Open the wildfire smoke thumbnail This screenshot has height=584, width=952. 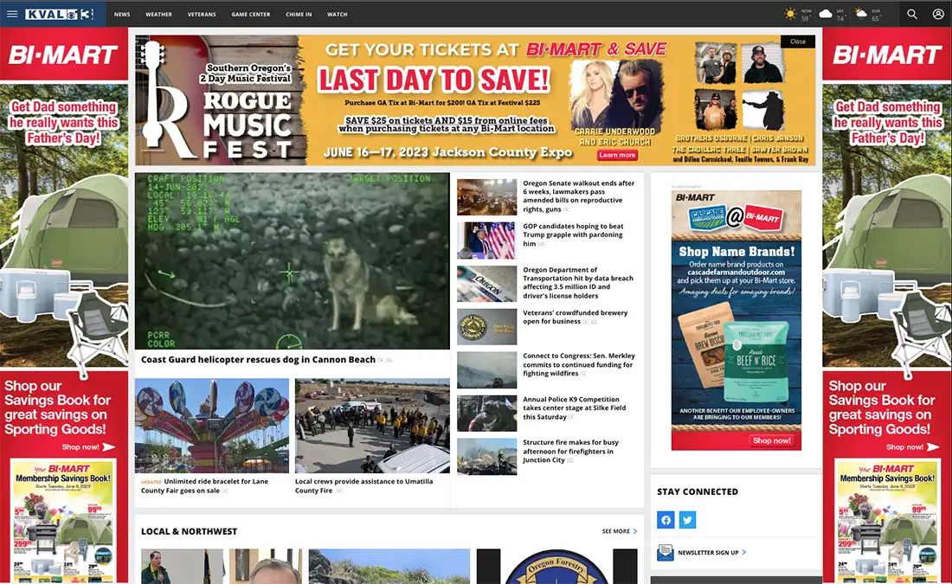coord(487,370)
